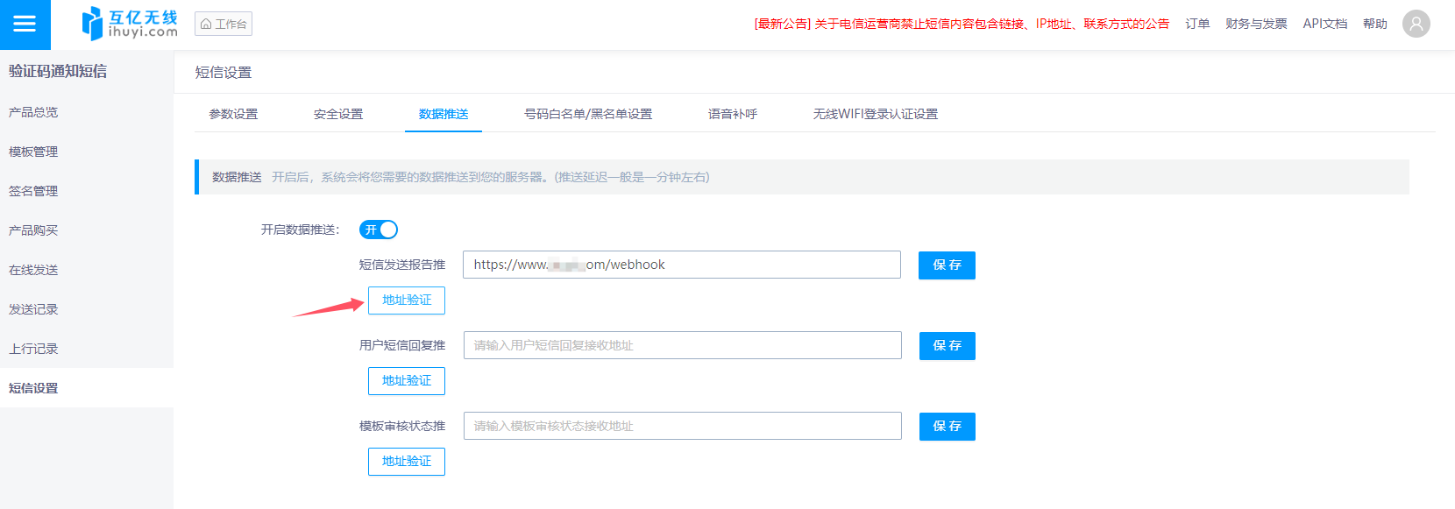This screenshot has height=509, width=1455.
Task: Open the 号码白名单/黑名单设置 tab
Action: [587, 114]
